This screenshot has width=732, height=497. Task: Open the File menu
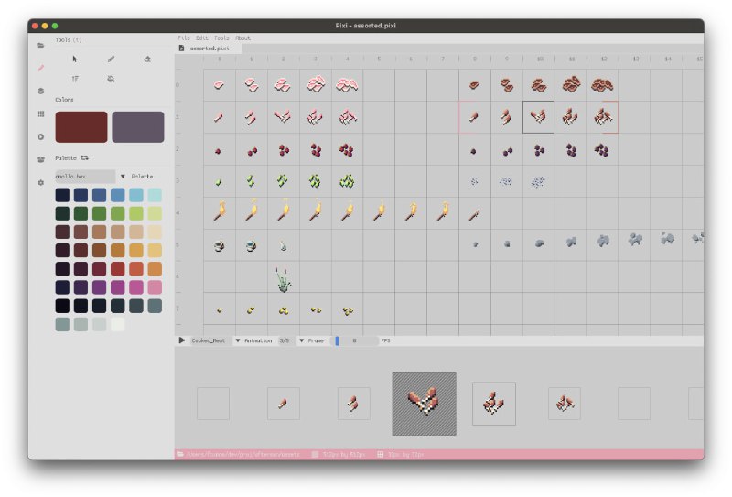point(183,38)
